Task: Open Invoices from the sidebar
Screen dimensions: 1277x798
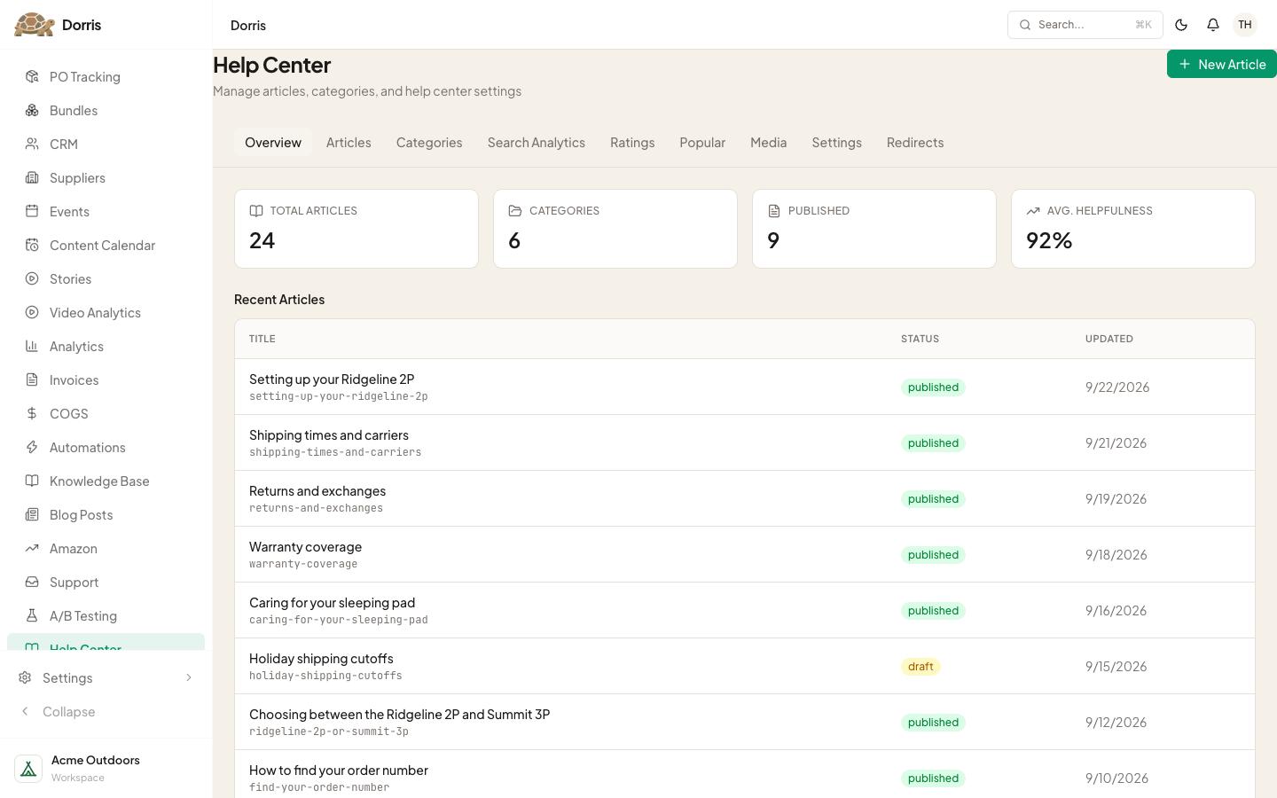Action: pos(106,379)
